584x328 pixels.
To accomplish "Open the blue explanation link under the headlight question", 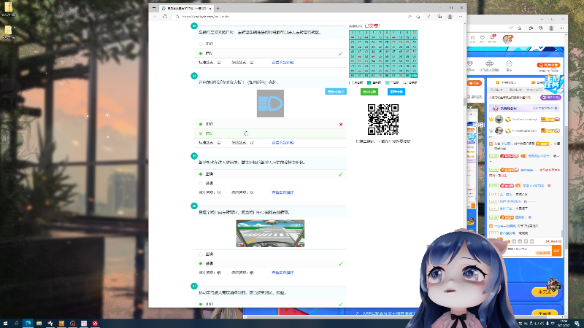I will (283, 143).
